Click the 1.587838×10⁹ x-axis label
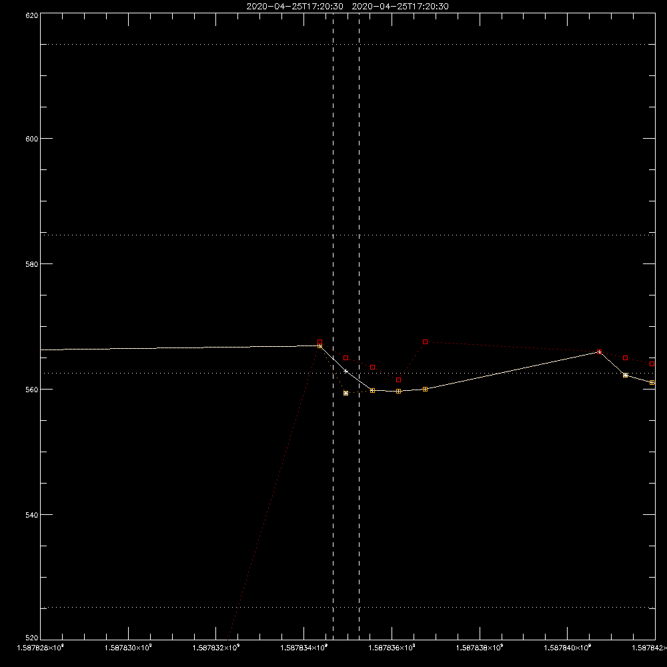667x667 pixels. [x=480, y=648]
